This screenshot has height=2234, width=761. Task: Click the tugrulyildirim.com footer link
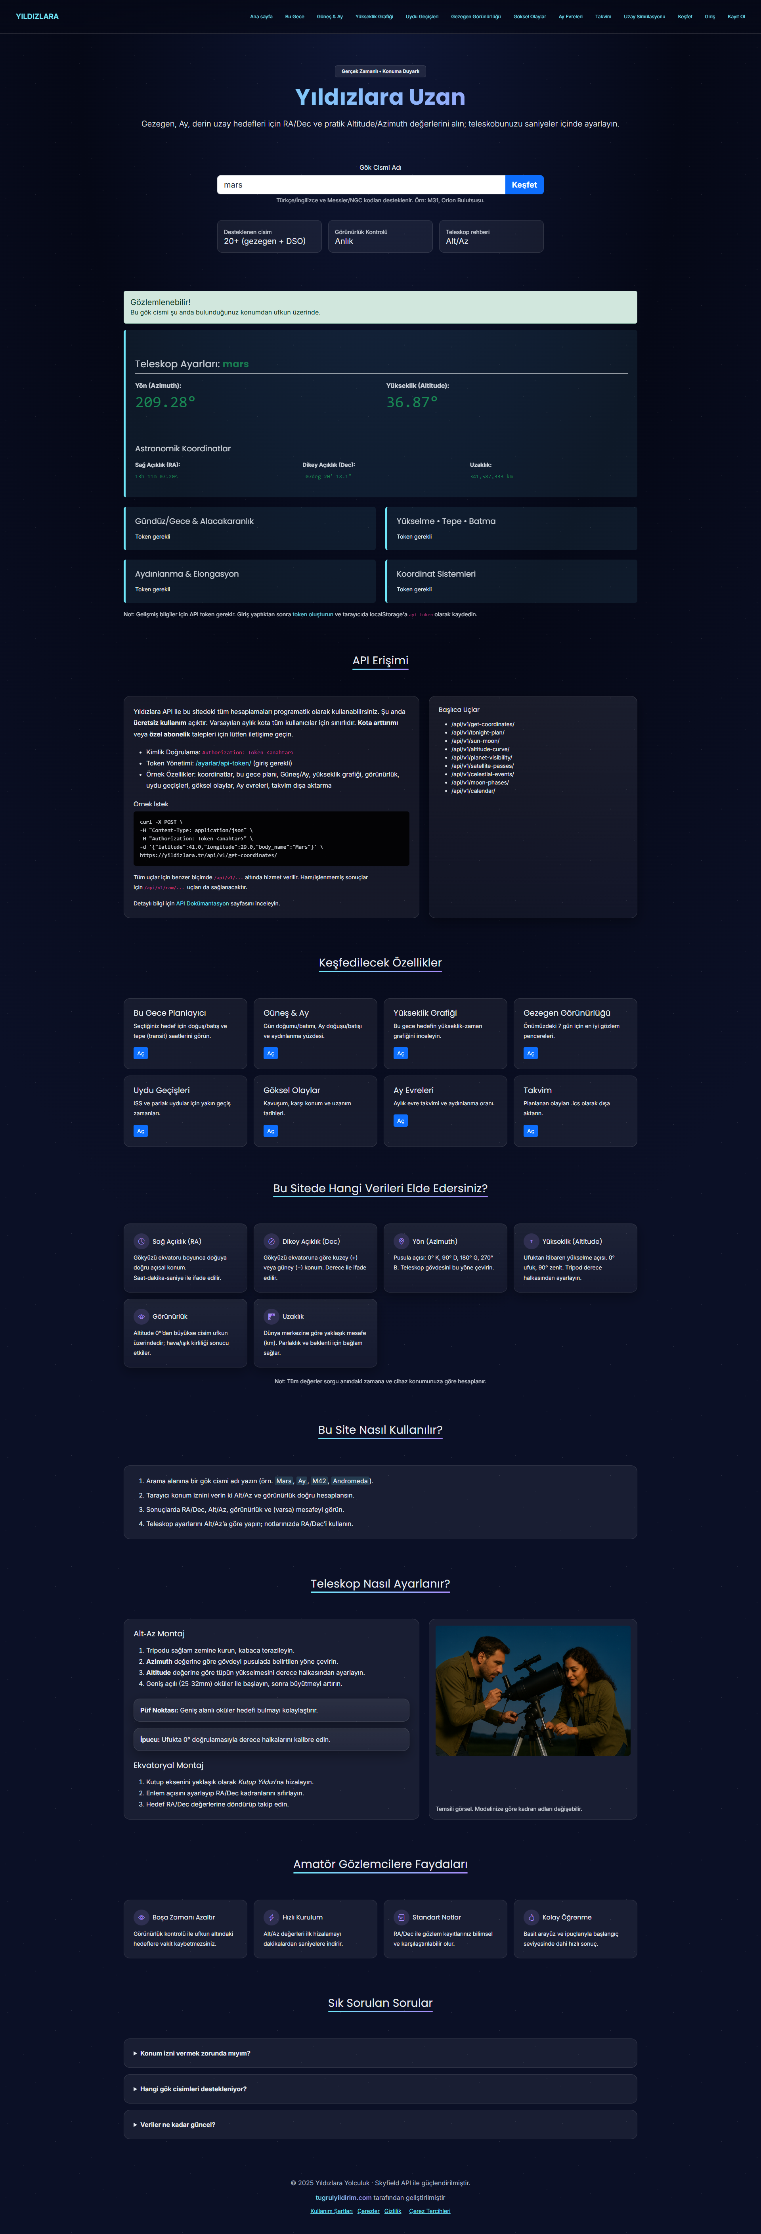pyautogui.click(x=343, y=2198)
